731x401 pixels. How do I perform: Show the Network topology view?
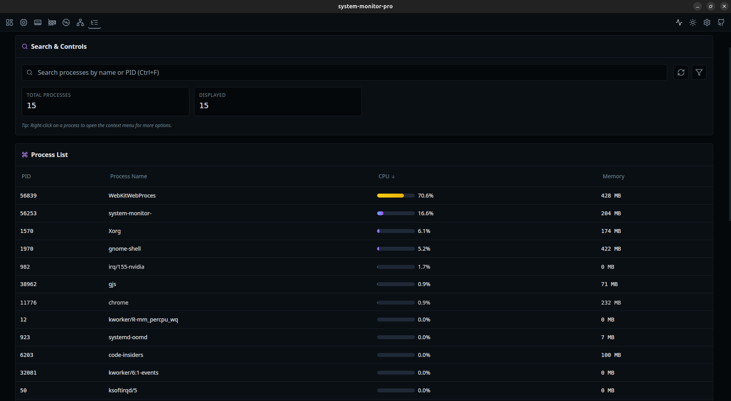[x=80, y=22]
